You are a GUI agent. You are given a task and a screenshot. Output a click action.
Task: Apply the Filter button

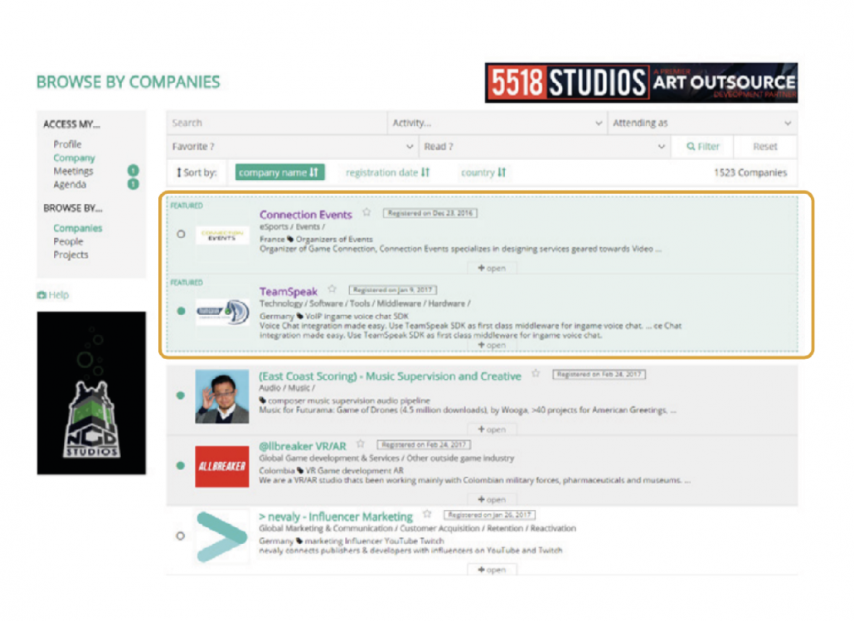tap(703, 147)
